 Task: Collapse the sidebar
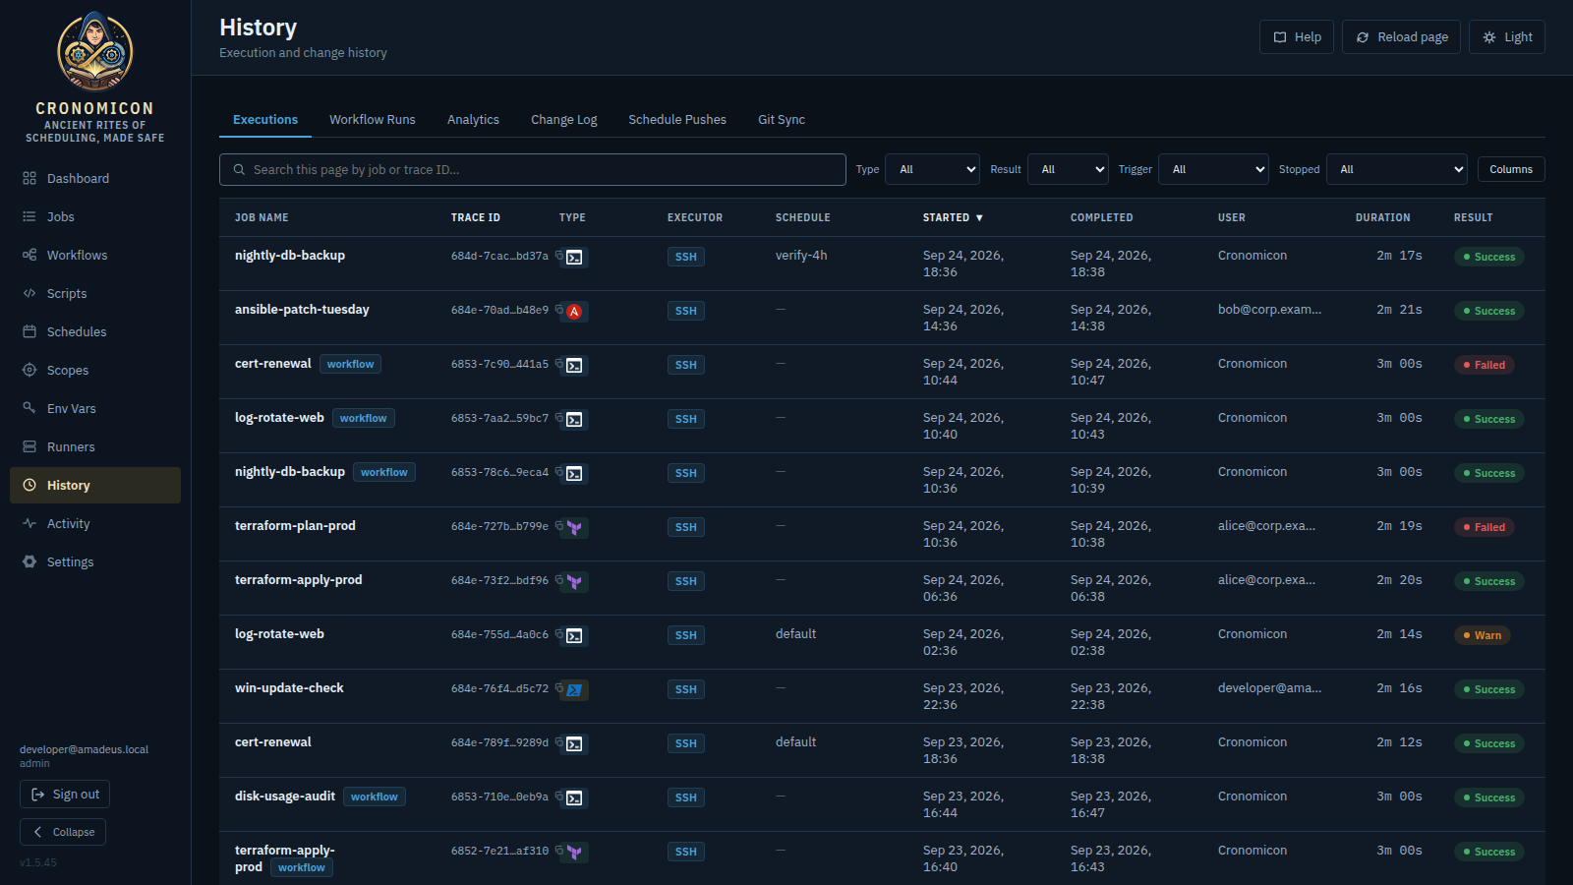63,832
